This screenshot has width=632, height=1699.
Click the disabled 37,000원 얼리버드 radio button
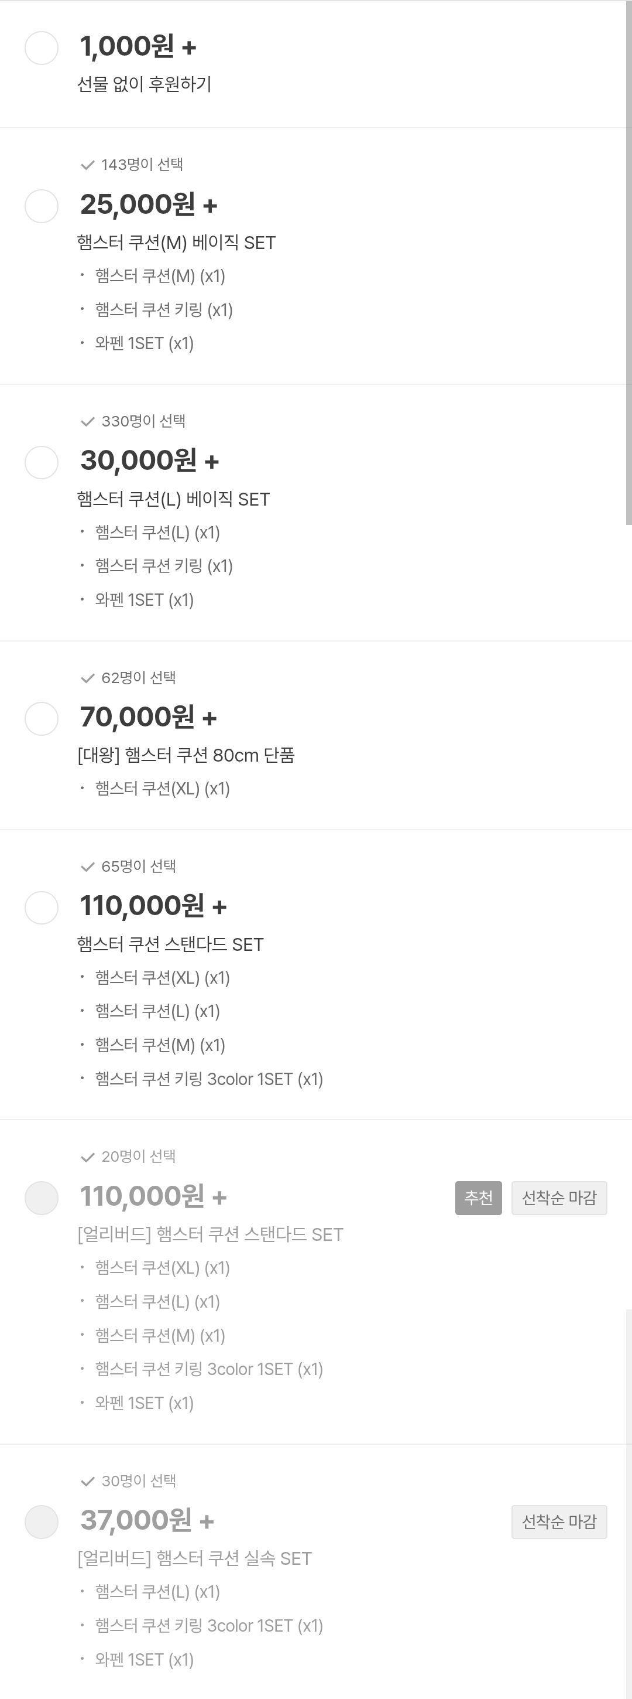click(x=42, y=1521)
